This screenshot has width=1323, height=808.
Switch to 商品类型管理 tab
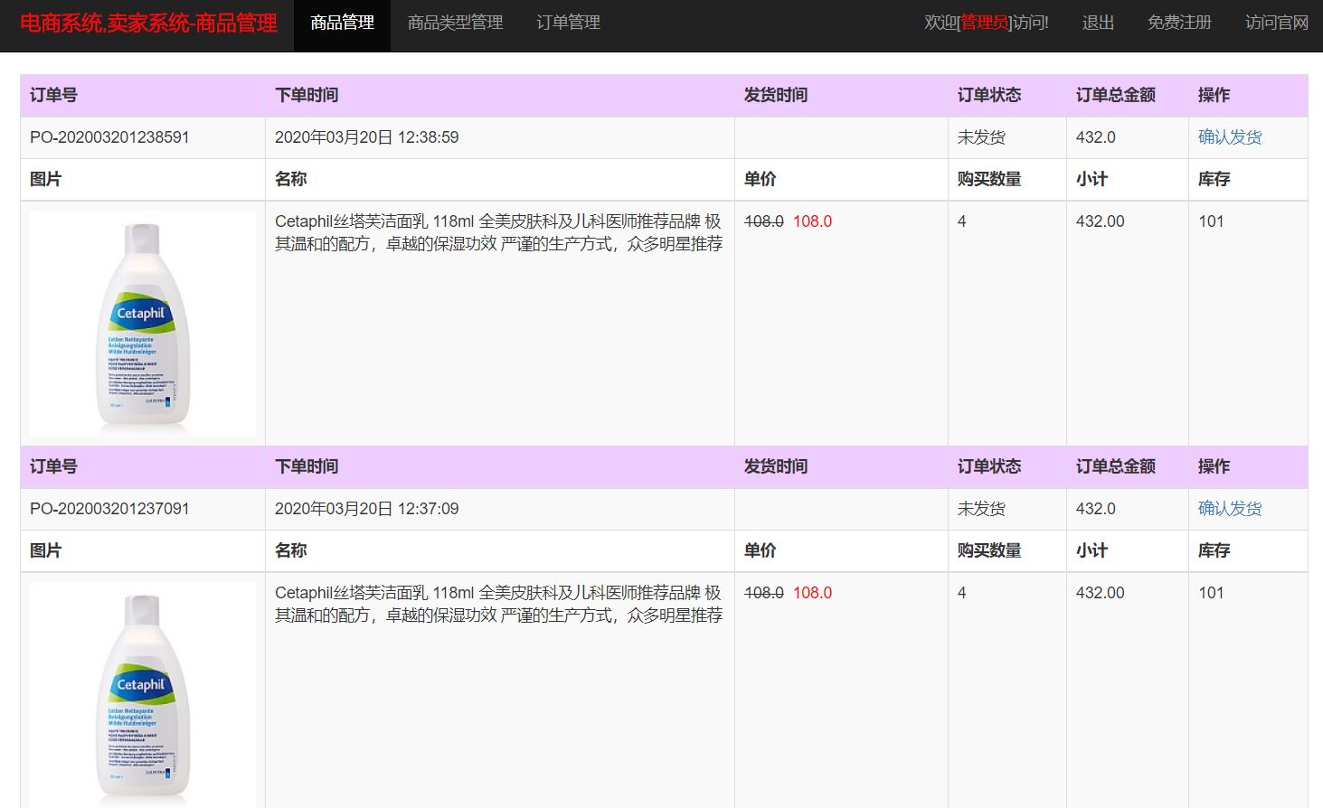coord(455,23)
